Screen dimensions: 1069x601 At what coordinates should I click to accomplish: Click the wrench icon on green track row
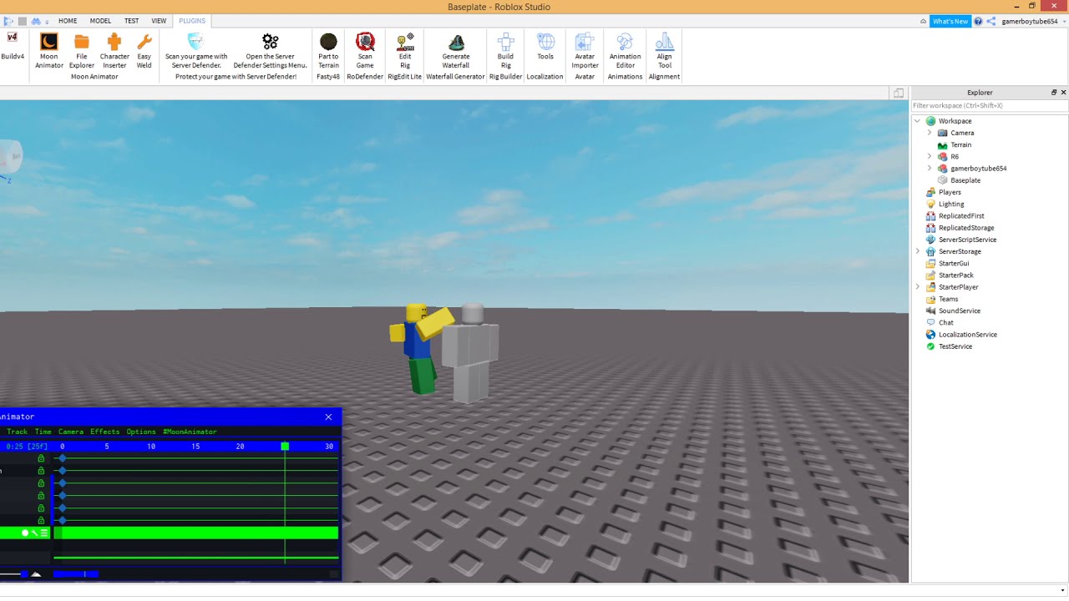pyautogui.click(x=34, y=533)
